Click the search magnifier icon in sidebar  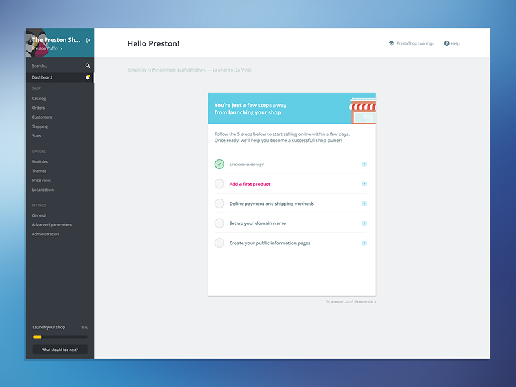tap(88, 65)
